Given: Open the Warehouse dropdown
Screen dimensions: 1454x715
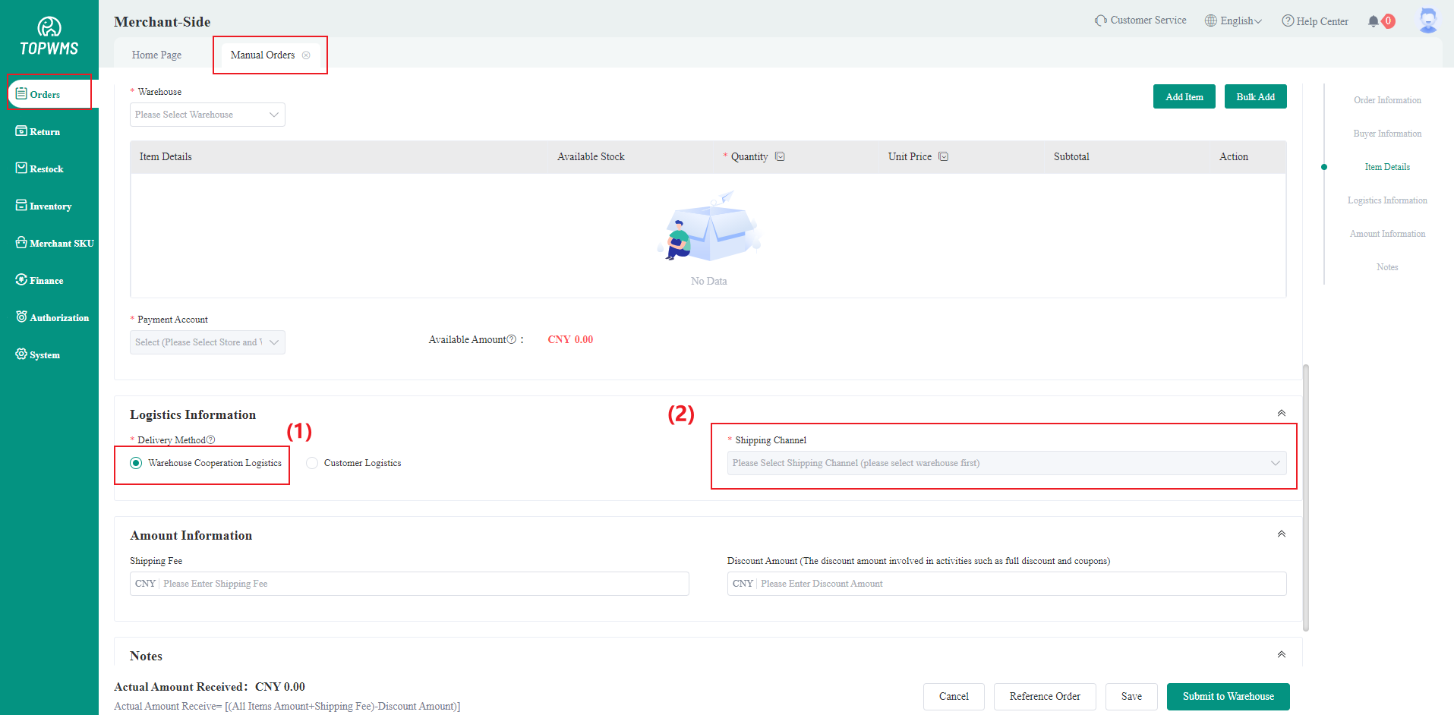Looking at the screenshot, I should (x=207, y=115).
